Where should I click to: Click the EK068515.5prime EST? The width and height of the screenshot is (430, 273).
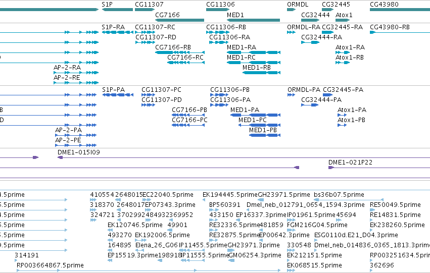point(291,270)
